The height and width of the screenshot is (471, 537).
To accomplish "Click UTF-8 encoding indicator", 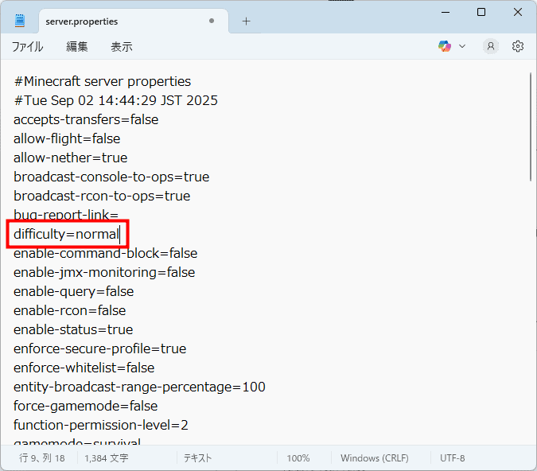I will point(452,458).
